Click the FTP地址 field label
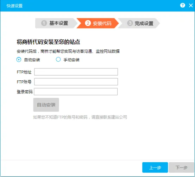Image resolution: width=195 pixels, height=177 pixels. coord(24,72)
